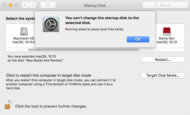Screen dimensions: 190x115
Task: Go back with the left chevron button
Action: pos(25,5)
